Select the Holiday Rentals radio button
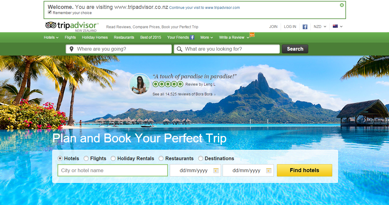The width and height of the screenshot is (389, 205). point(113,158)
